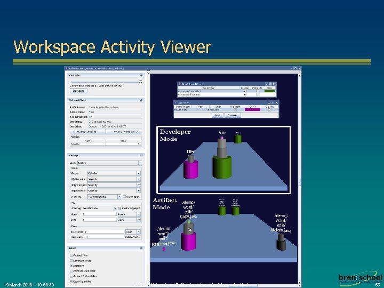Enable the Artifact Pattern Filter checkbox
Image resolution: width=384 pixels, height=288 pixels.
coord(71,276)
